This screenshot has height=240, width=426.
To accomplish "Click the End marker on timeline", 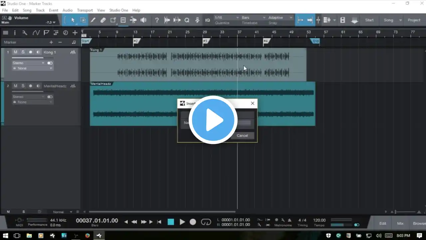I will pyautogui.click(x=315, y=41).
